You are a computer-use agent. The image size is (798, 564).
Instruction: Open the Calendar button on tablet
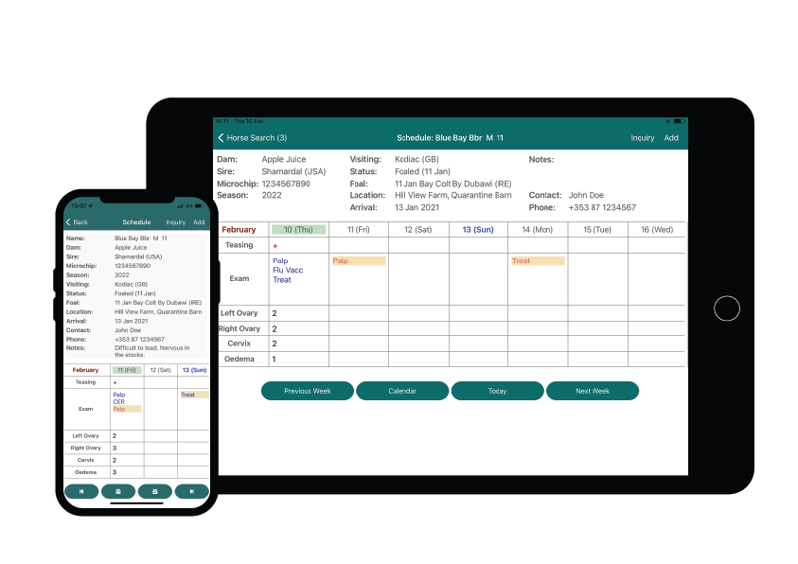pyautogui.click(x=402, y=391)
